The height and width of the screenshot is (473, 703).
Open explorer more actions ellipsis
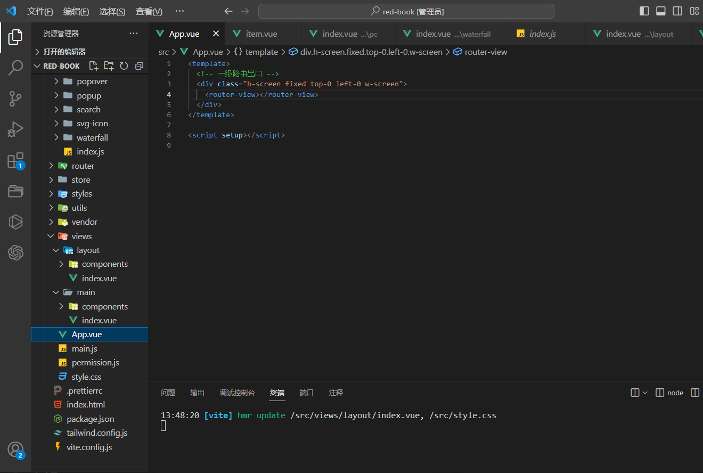(133, 34)
